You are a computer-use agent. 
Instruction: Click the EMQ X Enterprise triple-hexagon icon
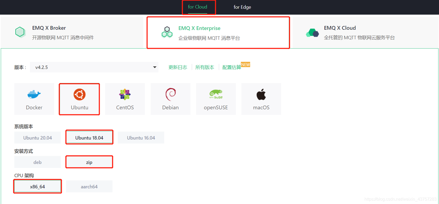[167, 32]
